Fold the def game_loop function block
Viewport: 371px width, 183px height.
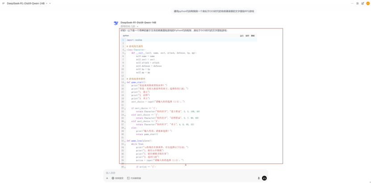[x=125, y=141]
